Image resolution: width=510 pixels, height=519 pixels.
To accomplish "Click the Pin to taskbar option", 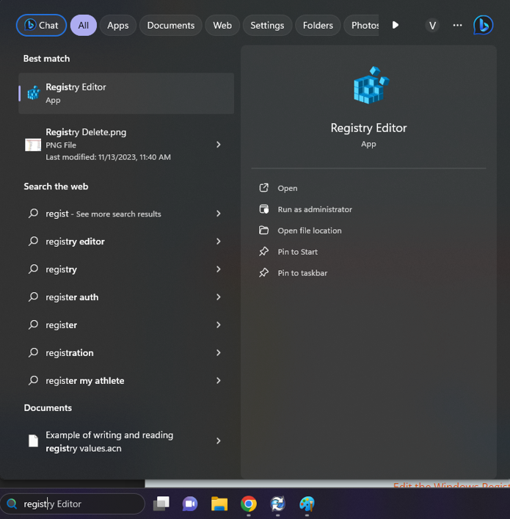I will point(302,273).
